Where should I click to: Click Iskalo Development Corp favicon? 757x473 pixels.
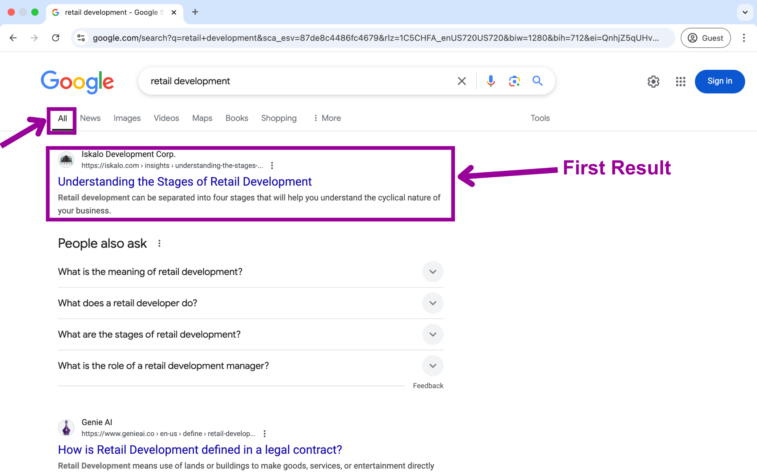[x=66, y=160]
